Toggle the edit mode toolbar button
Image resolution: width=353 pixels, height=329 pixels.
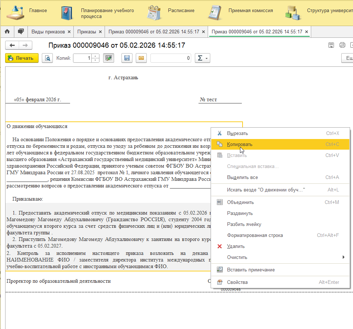108,58
